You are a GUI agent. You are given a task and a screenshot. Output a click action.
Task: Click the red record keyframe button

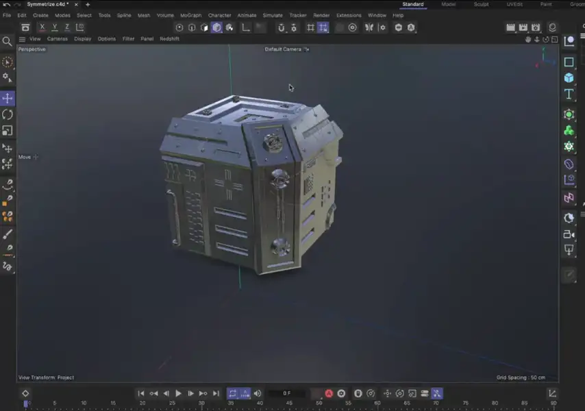coord(329,393)
